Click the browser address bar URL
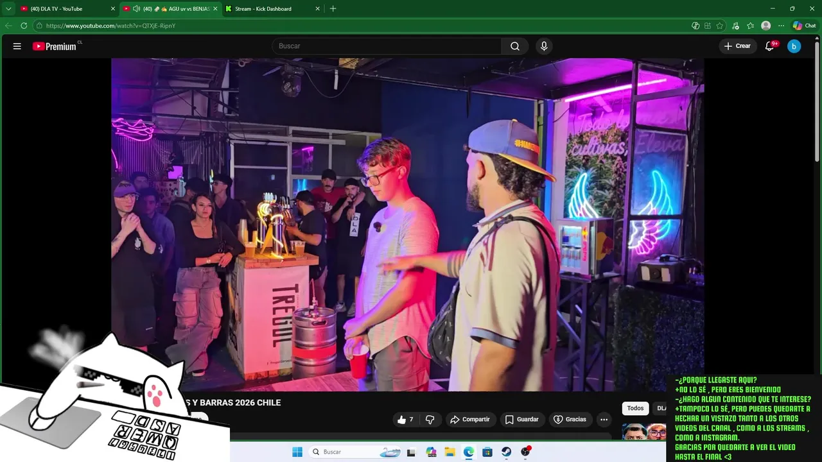This screenshot has width=822, height=462. point(110,26)
